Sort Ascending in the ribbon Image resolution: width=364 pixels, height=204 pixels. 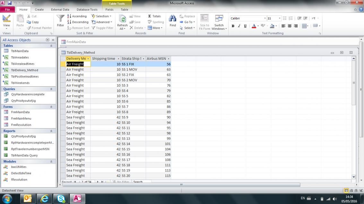click(77, 16)
